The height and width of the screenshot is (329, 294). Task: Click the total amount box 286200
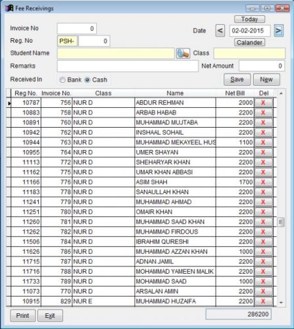pos(238,315)
